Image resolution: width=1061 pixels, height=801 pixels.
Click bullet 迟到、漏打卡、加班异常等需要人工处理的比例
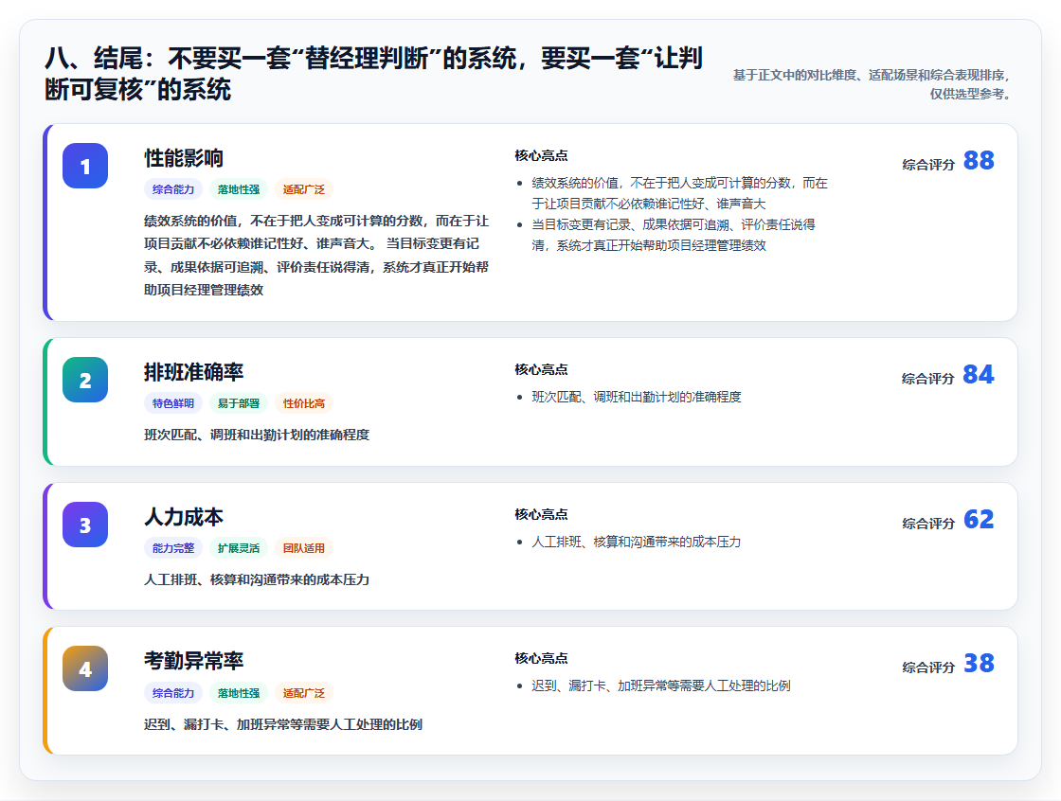(661, 686)
